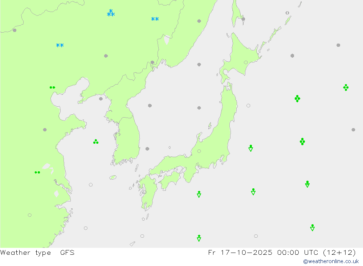Click the half-filled partly cloudy circle near Kurils
Viewport: 363px width, 266px height.
coord(287,13)
